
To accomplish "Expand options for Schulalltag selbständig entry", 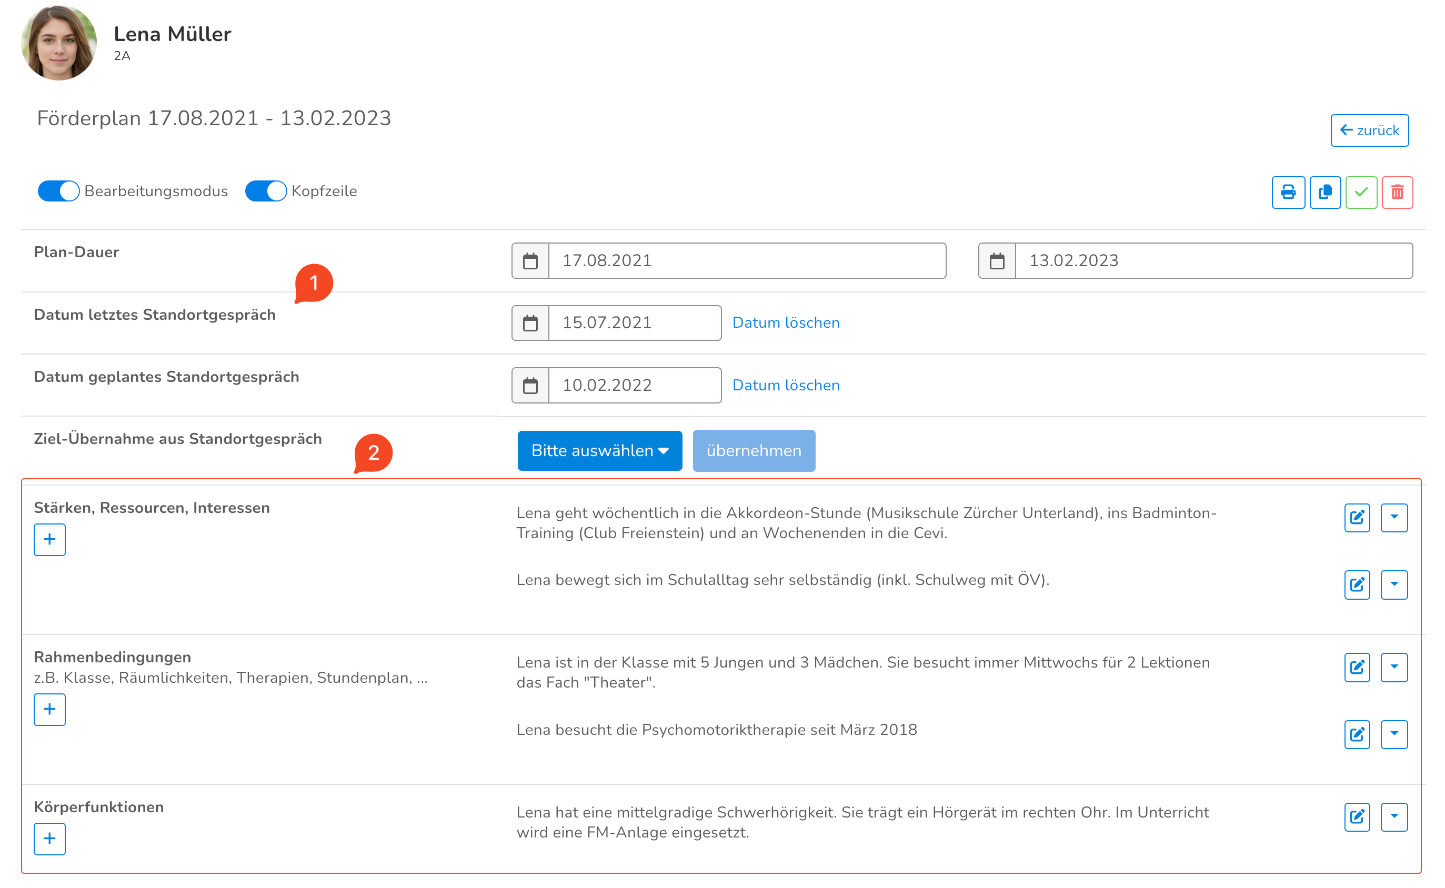I will pos(1393,584).
